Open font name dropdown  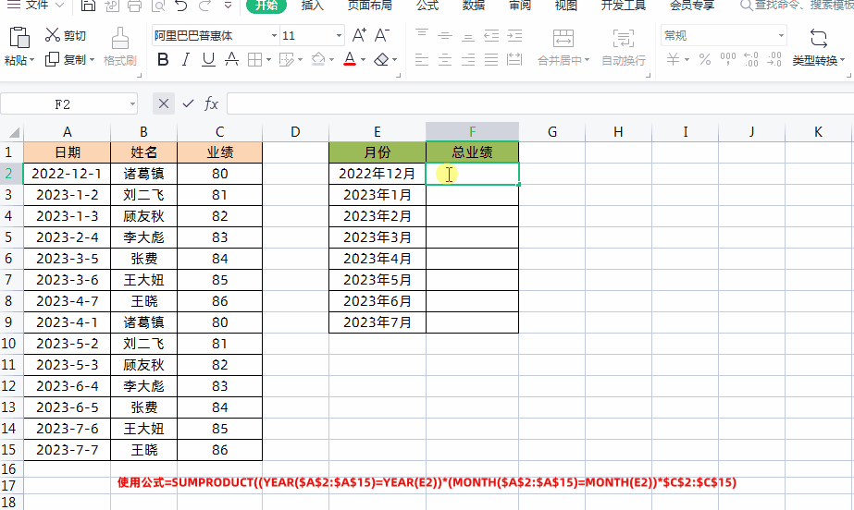[274, 35]
